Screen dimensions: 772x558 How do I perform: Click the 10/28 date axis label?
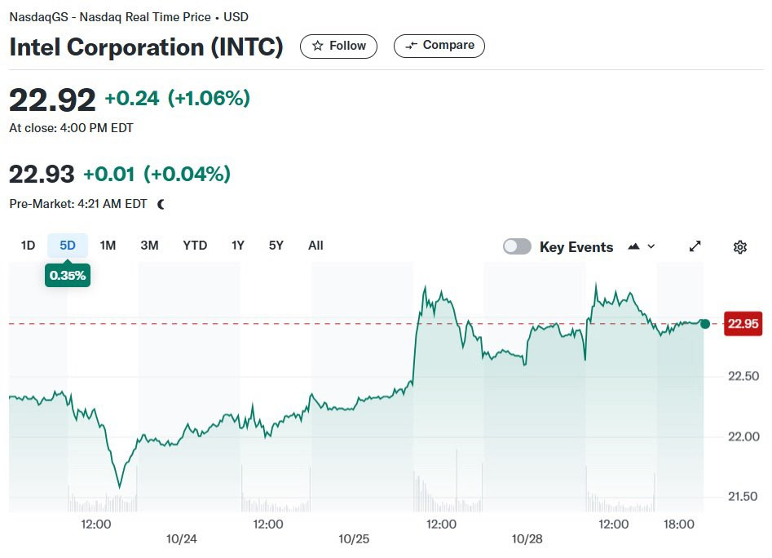click(527, 539)
